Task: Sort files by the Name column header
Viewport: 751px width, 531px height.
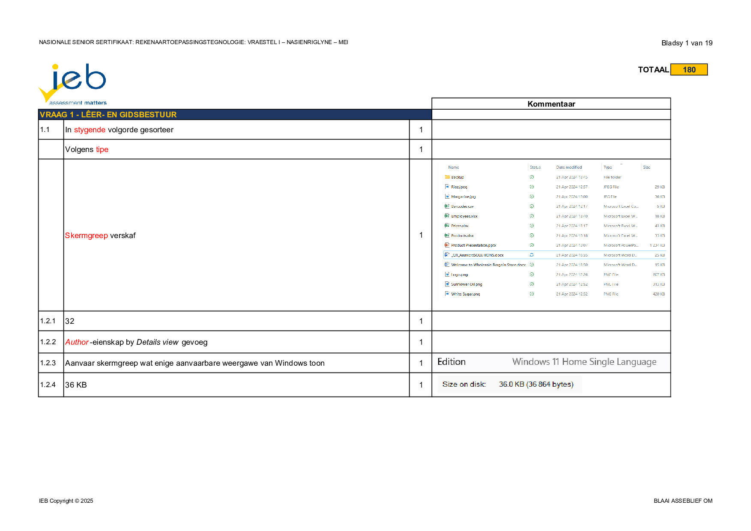Action: (x=454, y=167)
